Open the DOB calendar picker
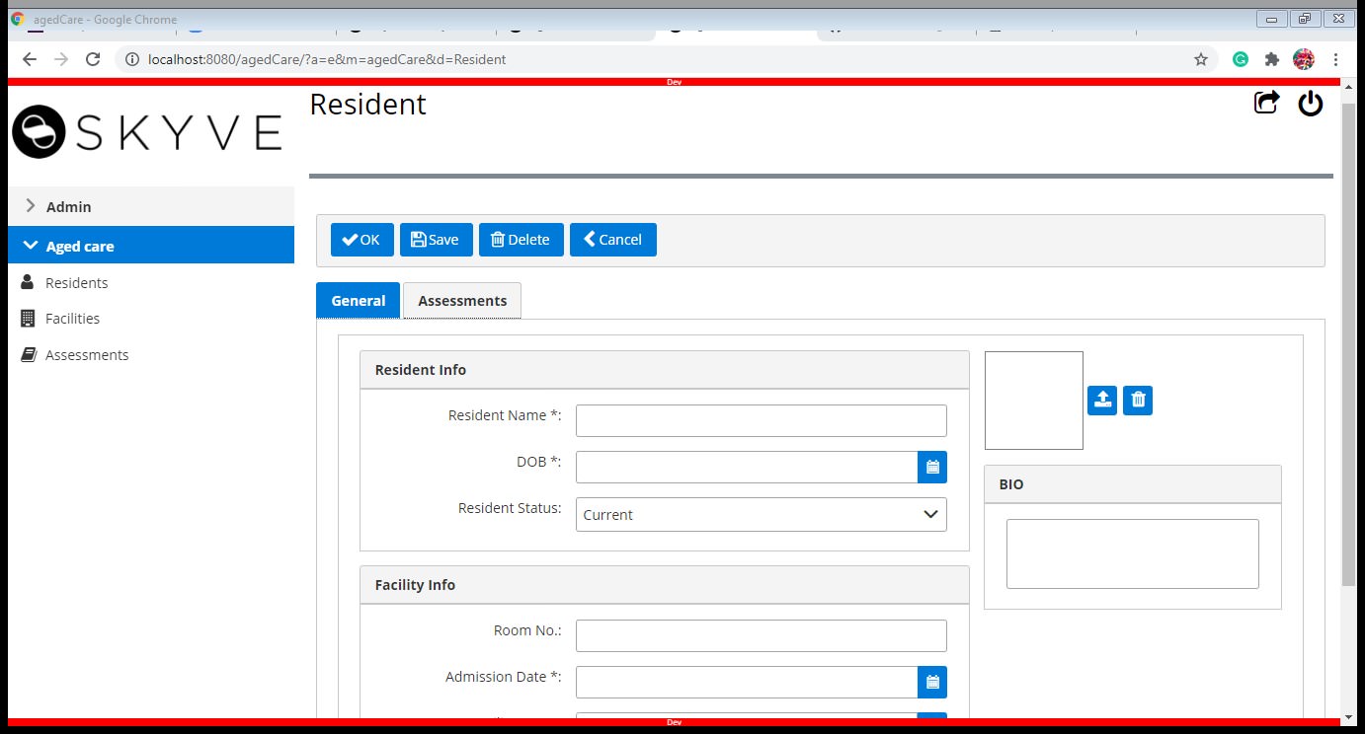Image resolution: width=1365 pixels, height=734 pixels. tap(932, 468)
